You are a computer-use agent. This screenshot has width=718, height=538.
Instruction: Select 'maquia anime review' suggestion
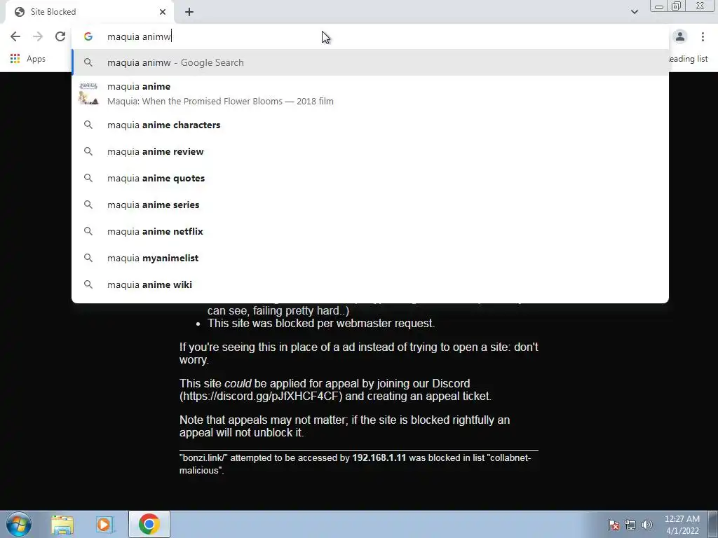pos(370,151)
